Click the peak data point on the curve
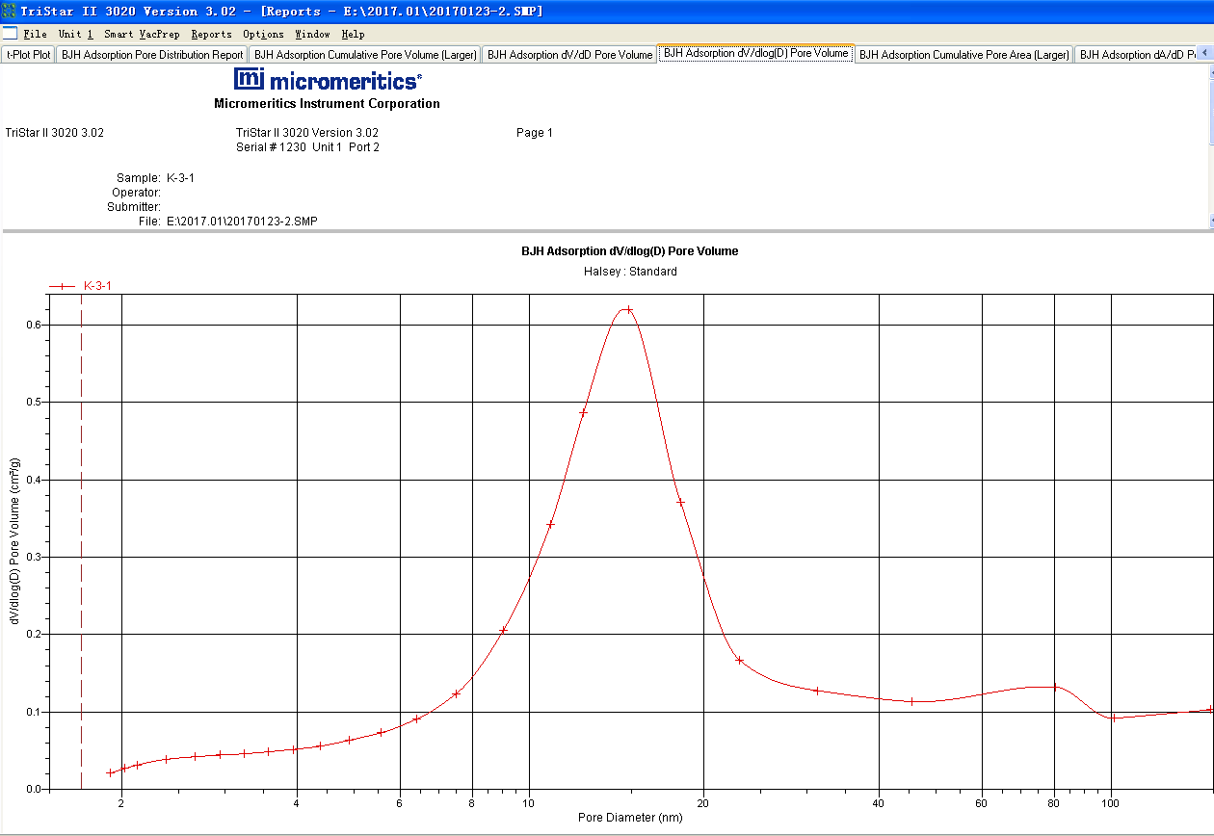This screenshot has width=1214, height=836. click(628, 310)
